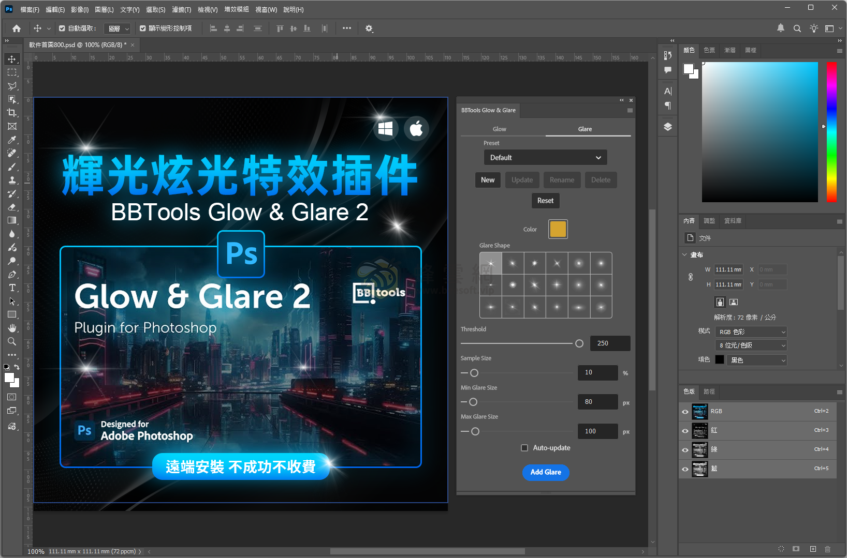This screenshot has height=558, width=847.
Task: Select the History Brush tool
Action: pos(12,193)
